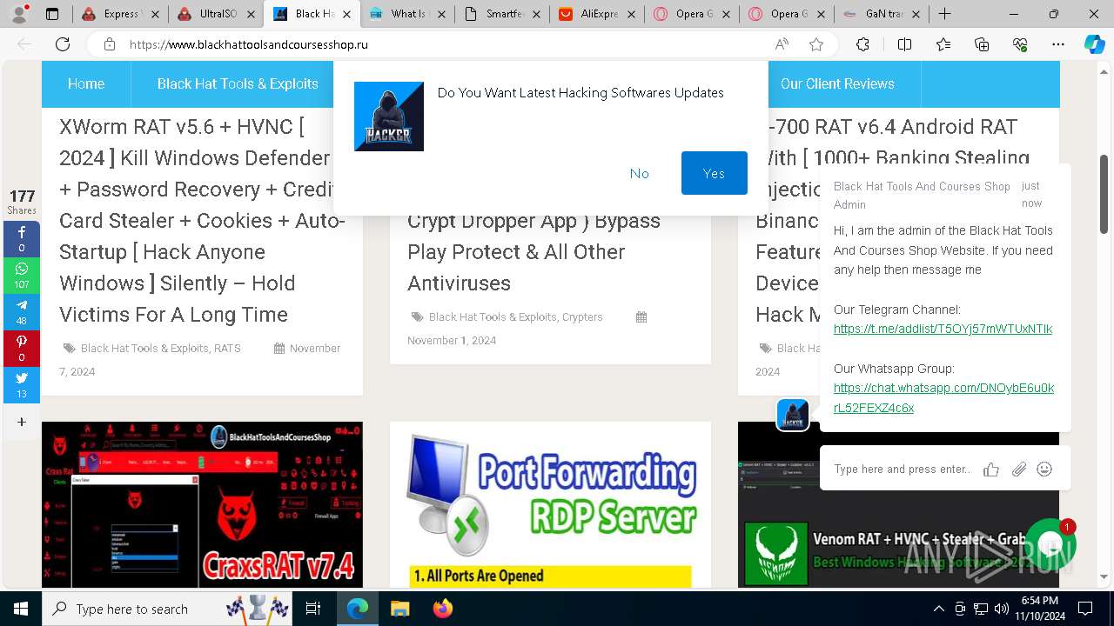Share on Twitter sidebar button

pos(22,385)
